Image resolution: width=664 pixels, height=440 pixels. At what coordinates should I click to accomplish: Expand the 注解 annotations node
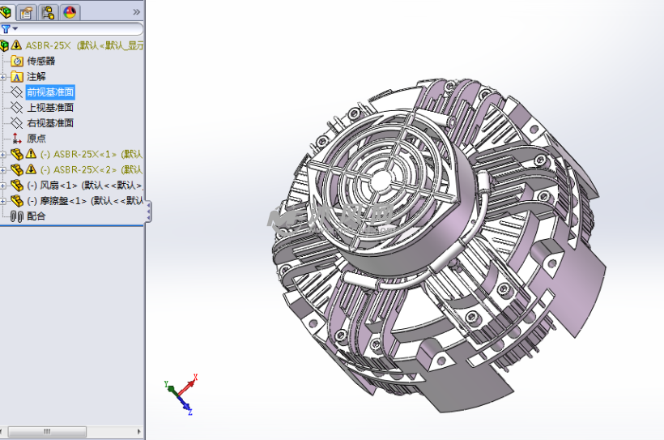pos(3,77)
